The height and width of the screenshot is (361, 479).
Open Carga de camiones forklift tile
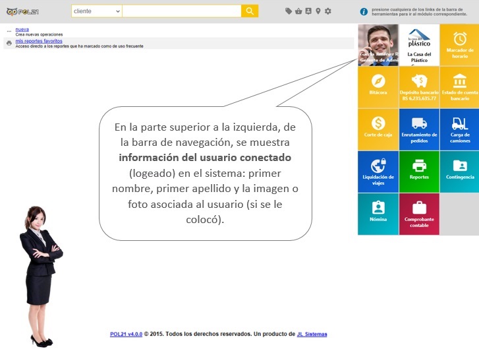coord(460,129)
